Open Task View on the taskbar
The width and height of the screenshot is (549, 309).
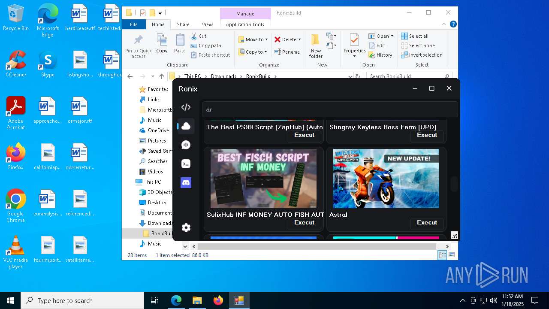tap(154, 300)
